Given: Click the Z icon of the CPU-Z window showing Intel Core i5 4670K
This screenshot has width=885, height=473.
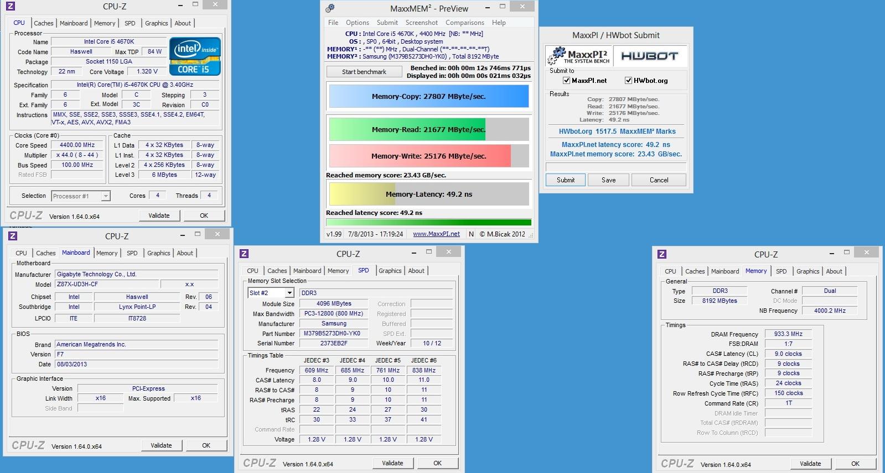Looking at the screenshot, I should [10, 7].
